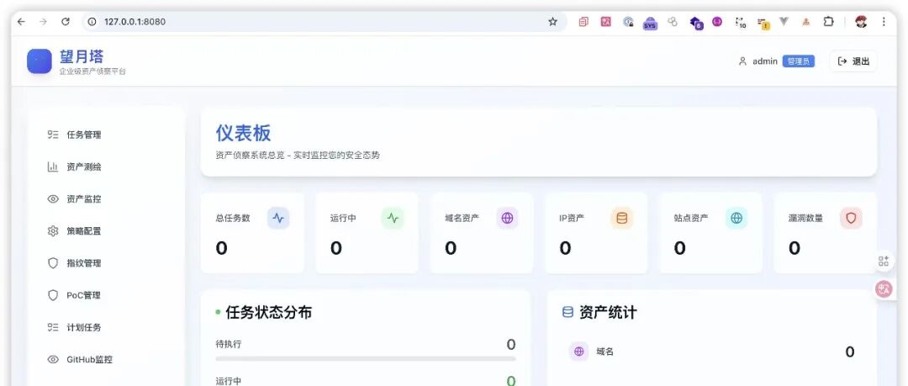
Task: Click the 域名 row label in 资产统计
Action: coord(604,352)
